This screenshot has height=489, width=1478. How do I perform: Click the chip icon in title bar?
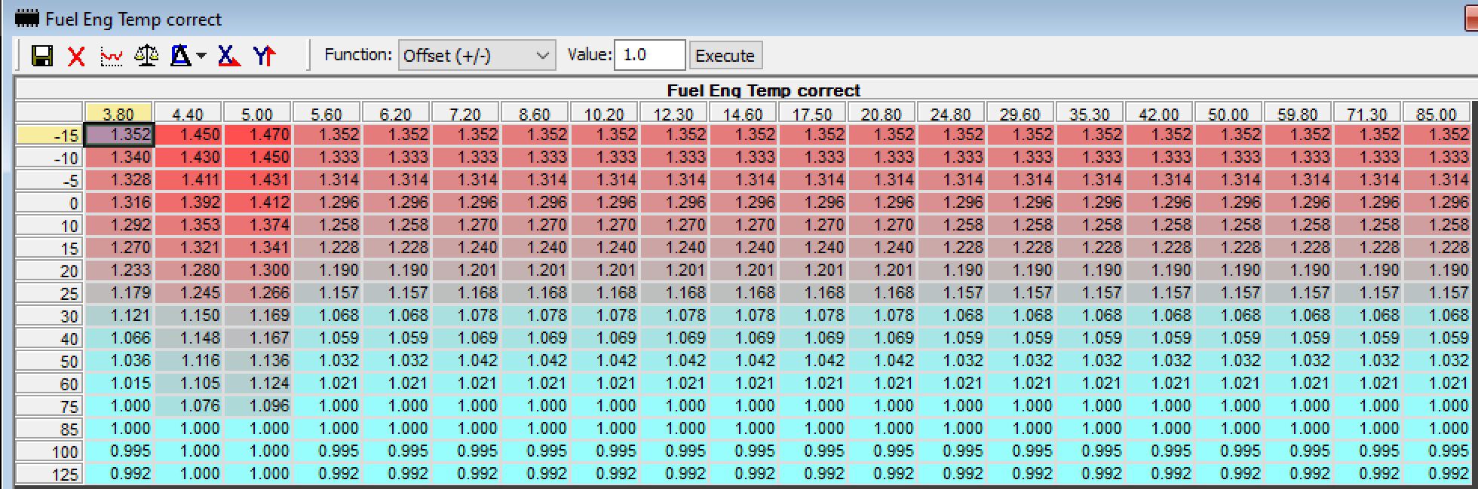pyautogui.click(x=28, y=18)
